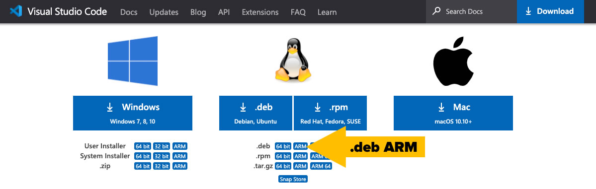Screen dimensions: 596x189
Task: Click the Visual Studio Code logo icon
Action: (16, 11)
